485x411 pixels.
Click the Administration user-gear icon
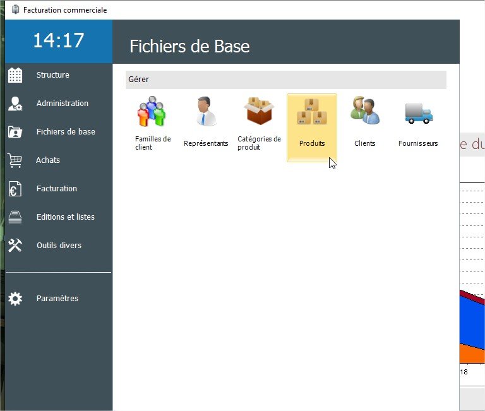[15, 104]
